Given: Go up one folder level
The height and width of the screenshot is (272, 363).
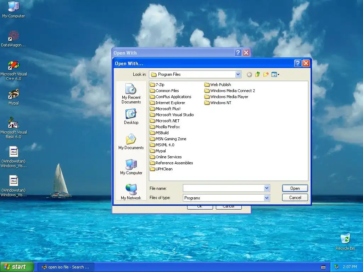Looking at the screenshot, I should pyautogui.click(x=258, y=74).
